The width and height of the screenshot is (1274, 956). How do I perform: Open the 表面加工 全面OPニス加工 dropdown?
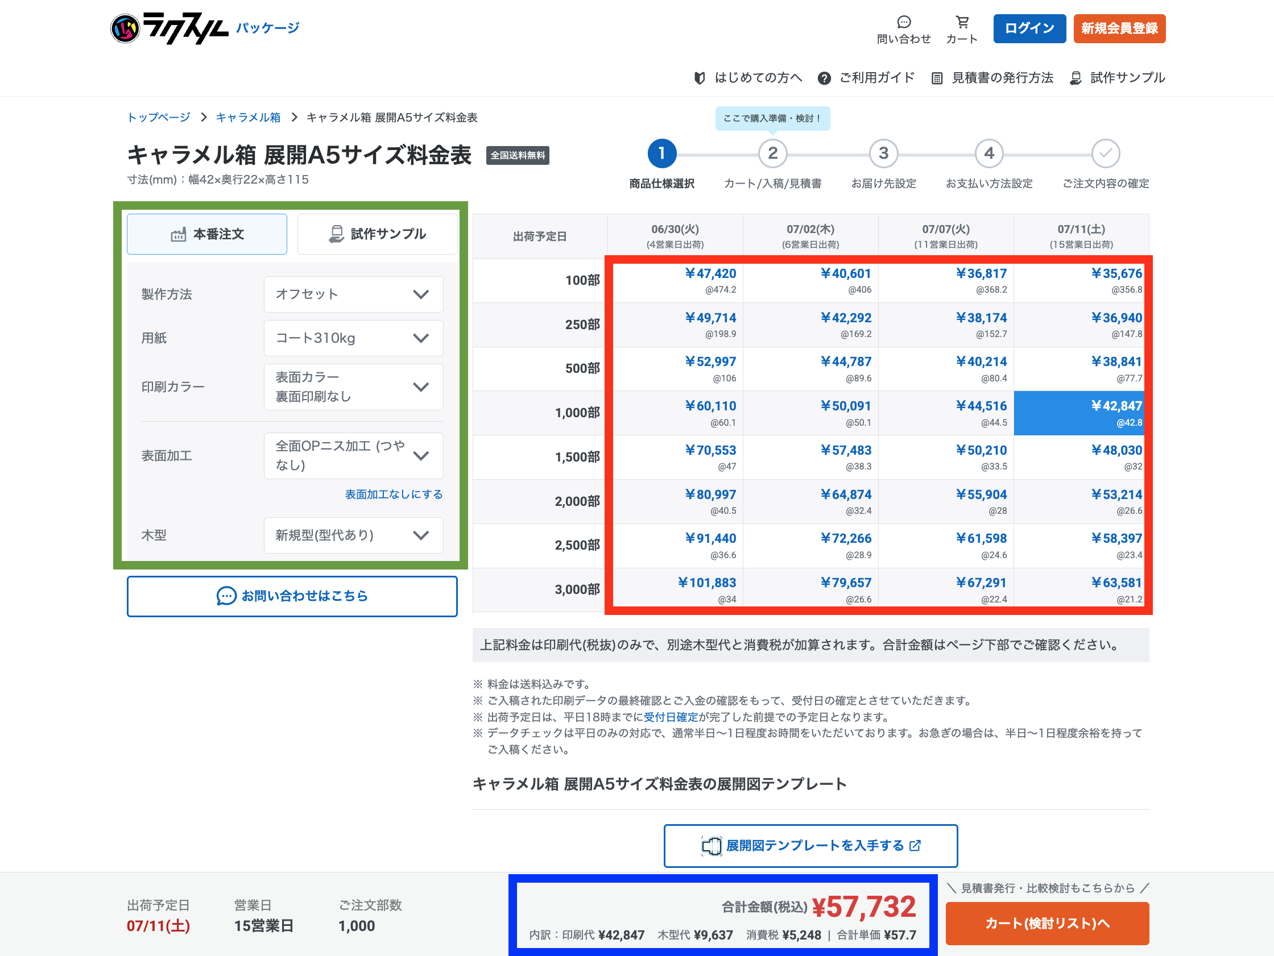click(x=353, y=455)
